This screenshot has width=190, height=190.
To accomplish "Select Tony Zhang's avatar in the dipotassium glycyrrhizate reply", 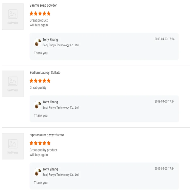I will [38, 172].
